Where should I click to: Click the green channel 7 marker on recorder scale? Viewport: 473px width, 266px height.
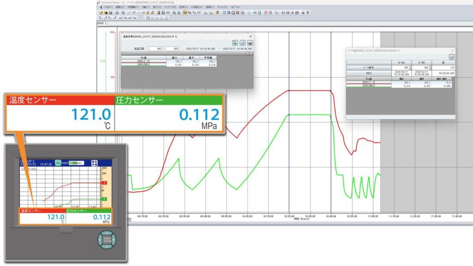[104, 199]
